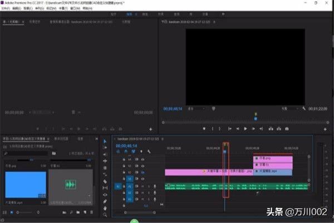Enable voice-over record on A1
334x223 pixels.
[x=155, y=186]
